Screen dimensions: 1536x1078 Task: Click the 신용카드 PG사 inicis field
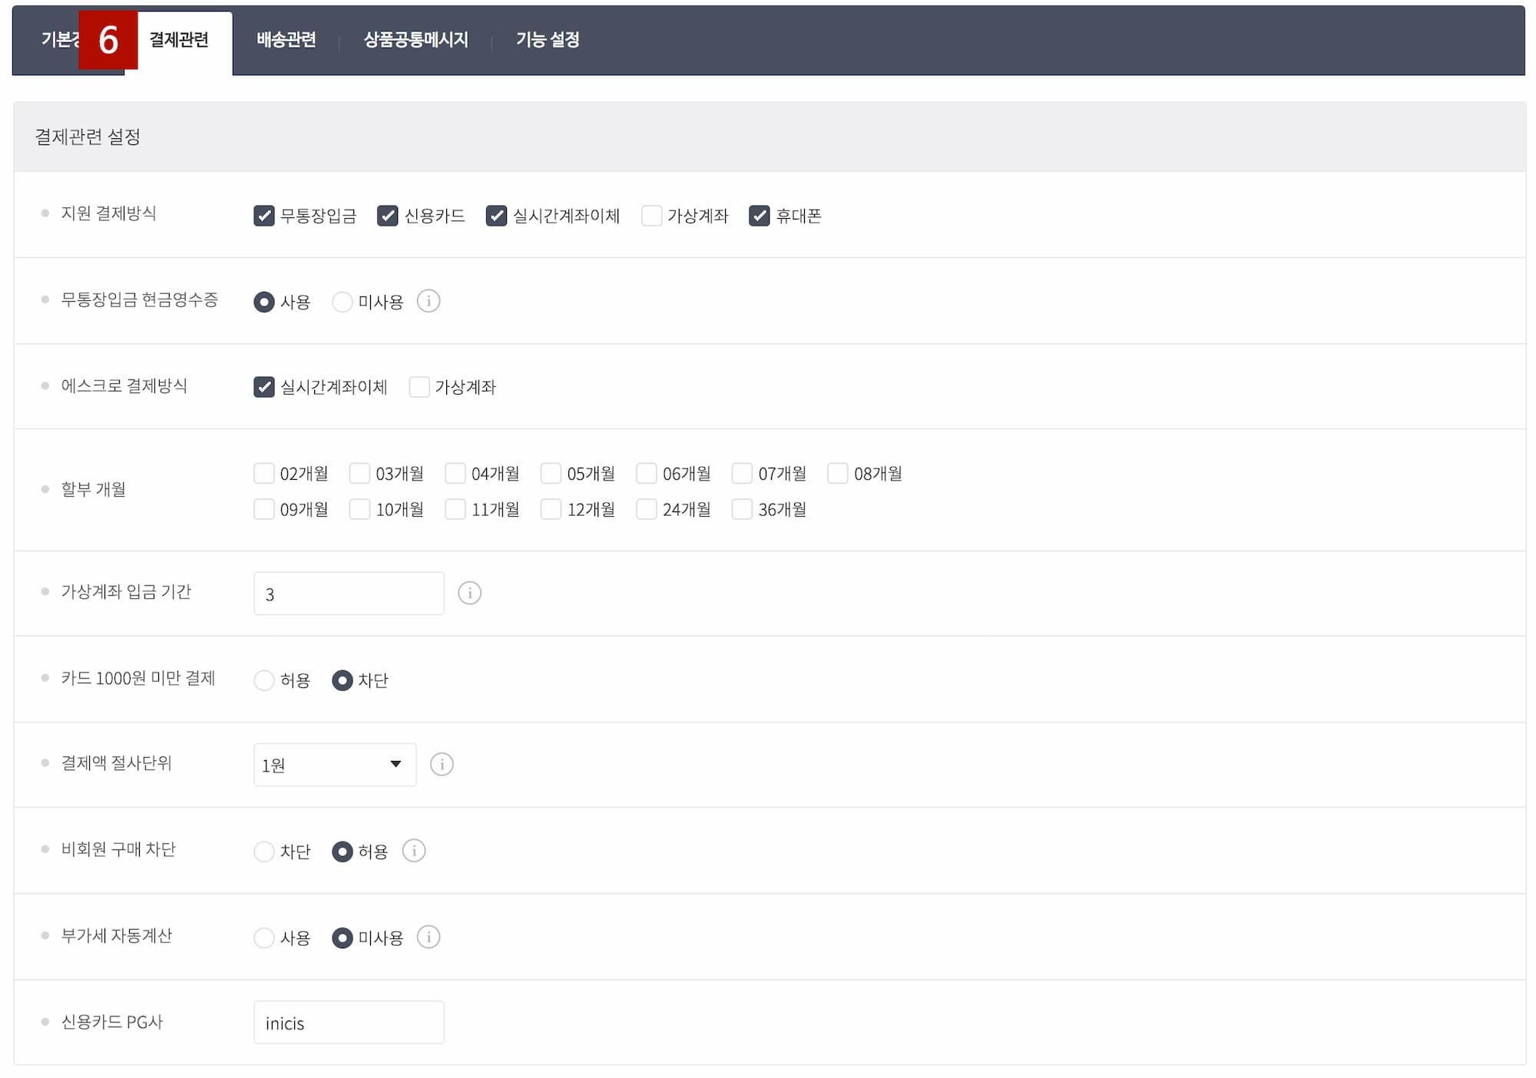point(349,1022)
